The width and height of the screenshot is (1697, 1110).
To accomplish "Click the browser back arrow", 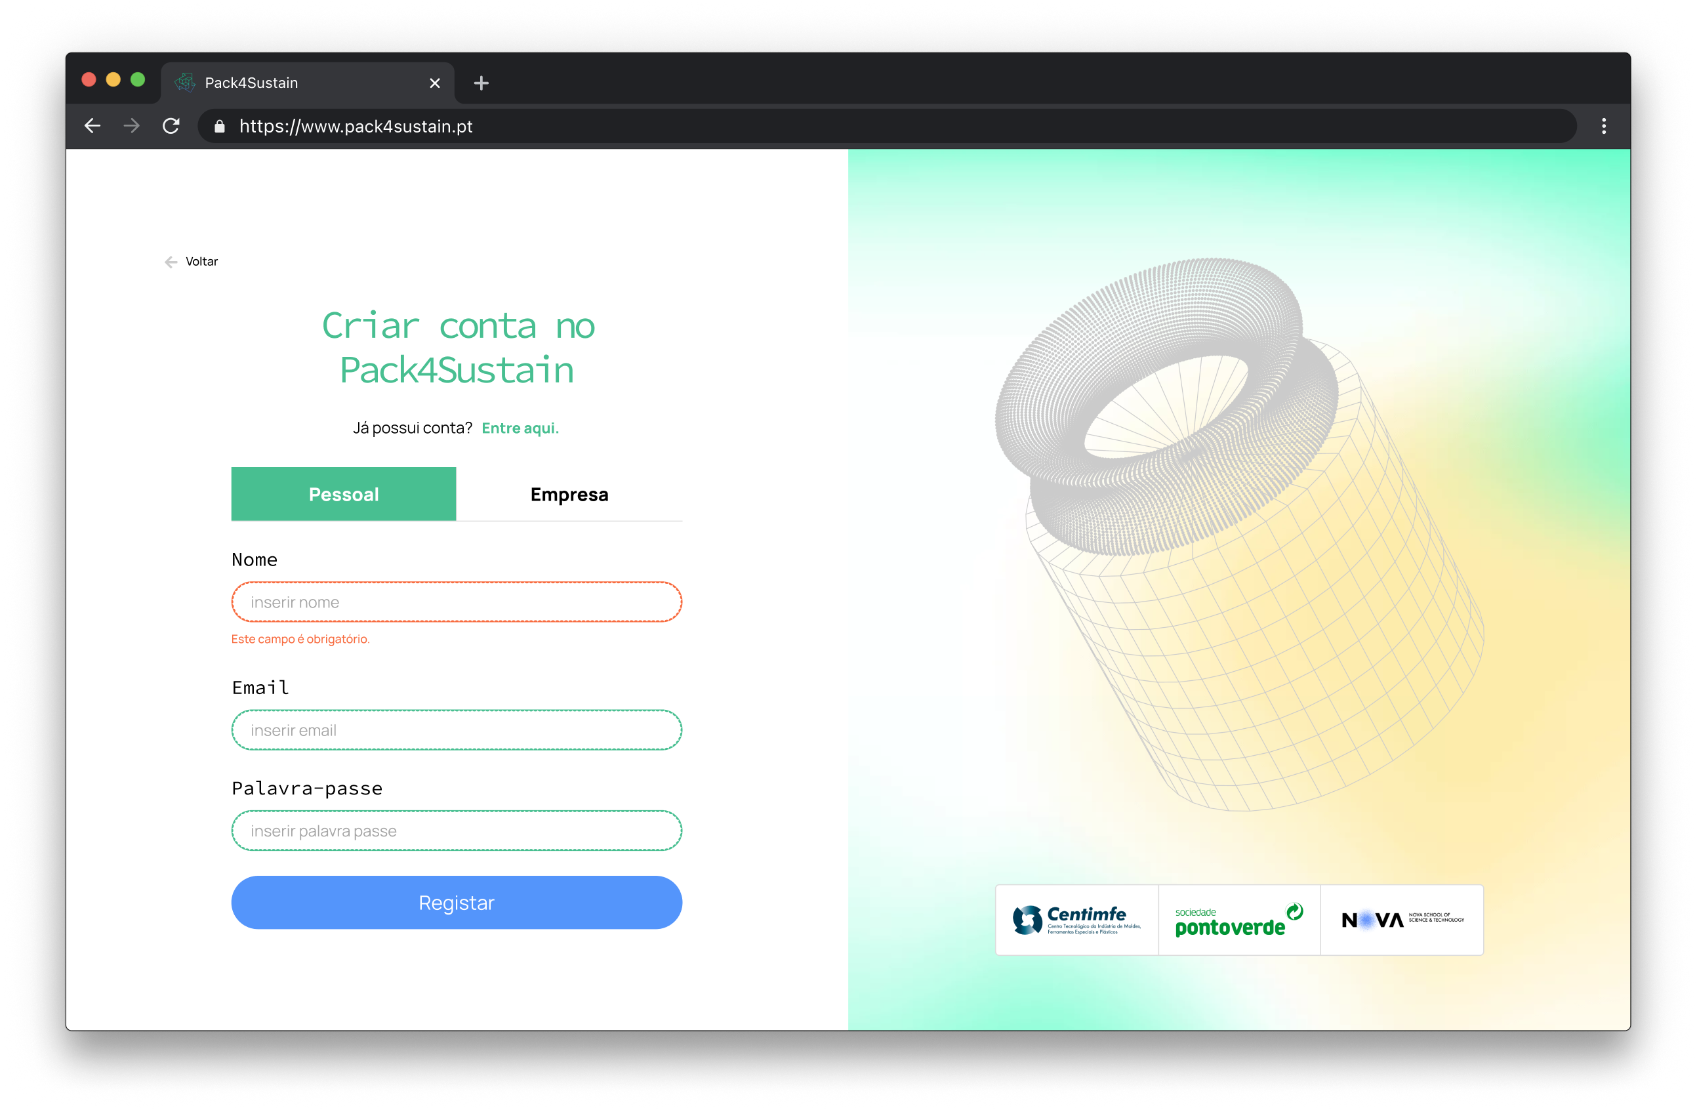I will click(x=92, y=126).
